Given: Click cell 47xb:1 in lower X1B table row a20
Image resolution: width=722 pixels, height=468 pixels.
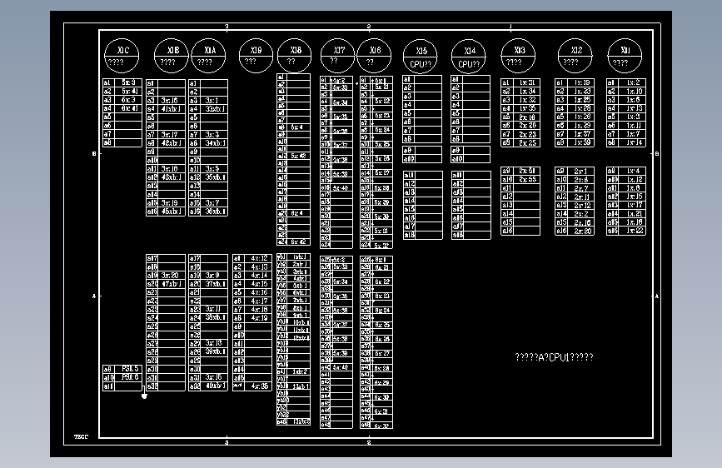Looking at the screenshot, I should [172, 284].
